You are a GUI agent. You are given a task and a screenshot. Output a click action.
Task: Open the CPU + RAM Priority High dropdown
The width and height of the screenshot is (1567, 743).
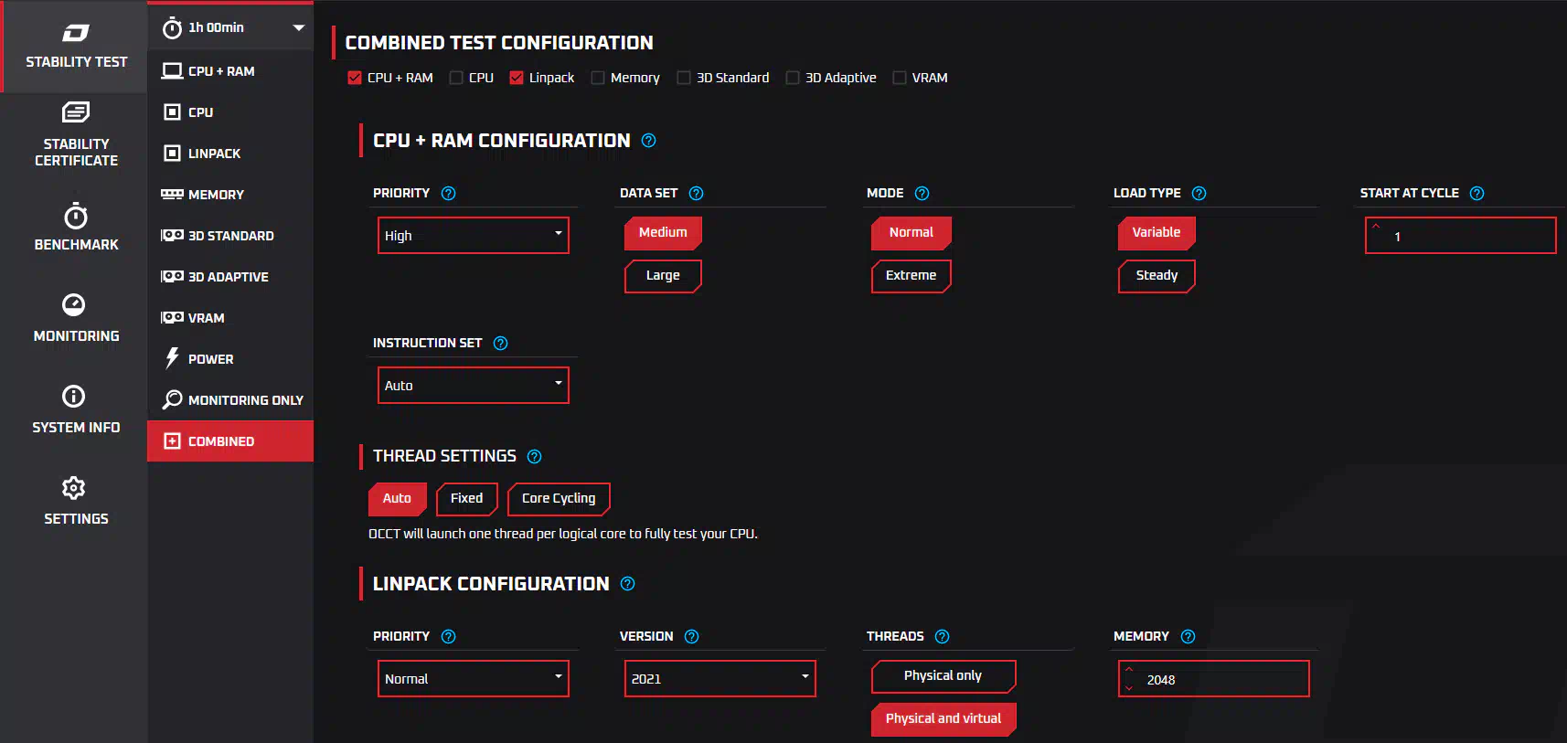point(474,235)
